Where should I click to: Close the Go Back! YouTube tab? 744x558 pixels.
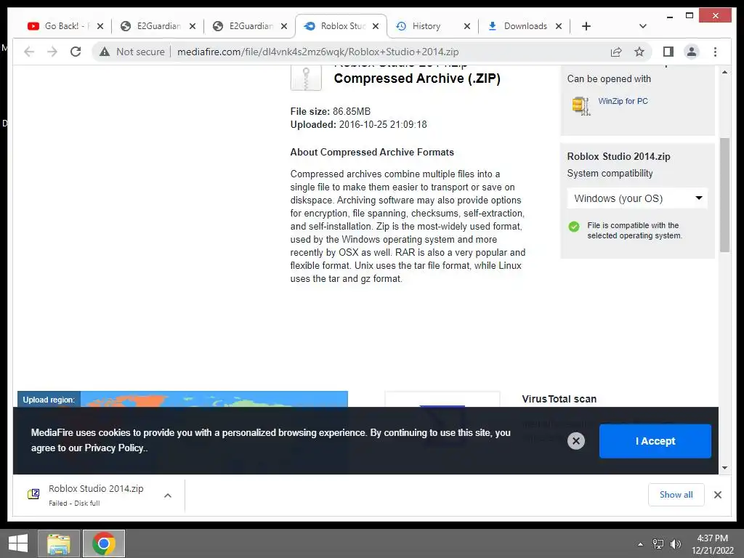coord(100,27)
